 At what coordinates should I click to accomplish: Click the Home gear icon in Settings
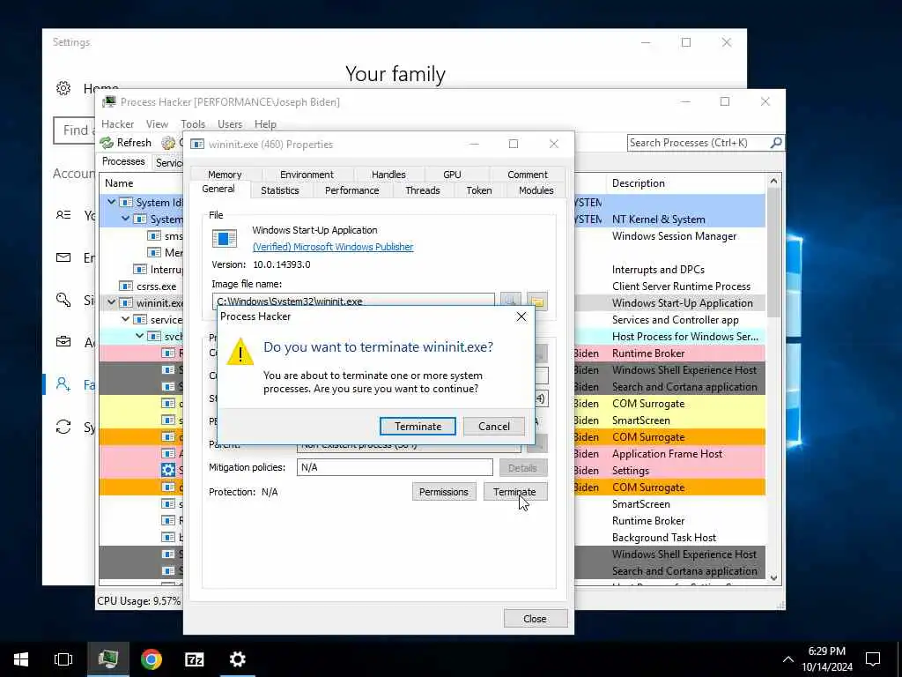point(63,88)
